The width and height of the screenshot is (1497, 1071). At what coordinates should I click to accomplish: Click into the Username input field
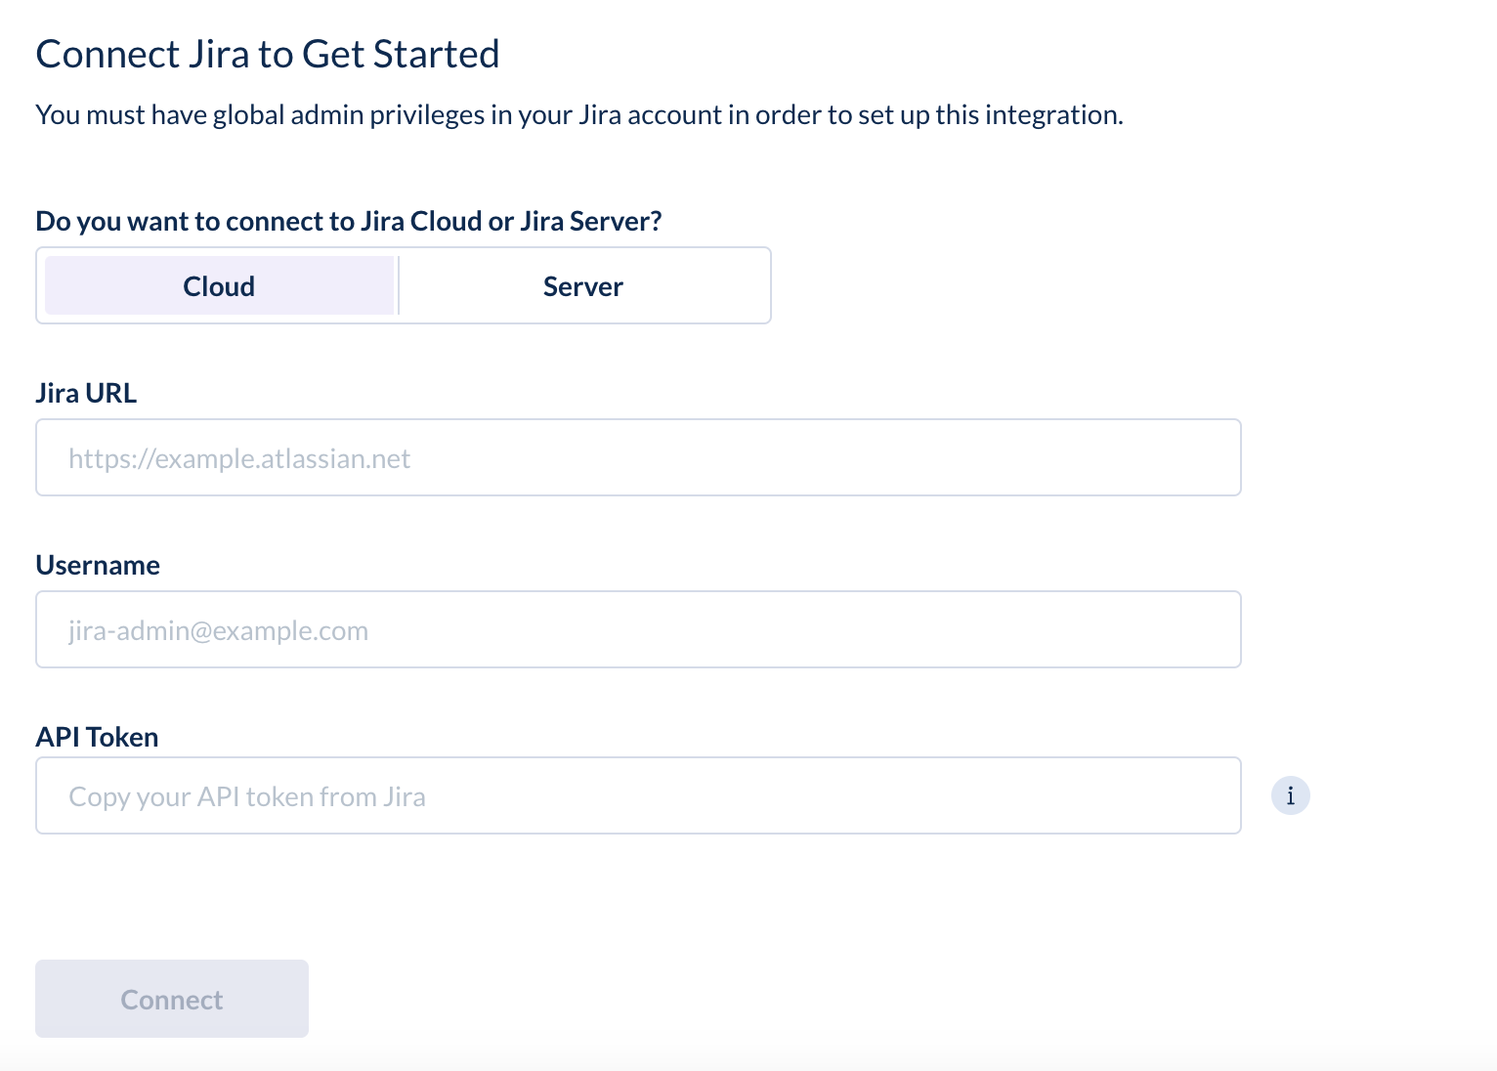(x=638, y=629)
